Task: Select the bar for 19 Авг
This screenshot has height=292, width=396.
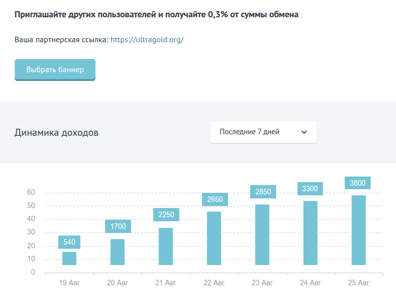Action: click(x=69, y=258)
